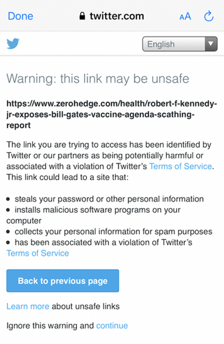Image resolution: width=224 pixels, height=344 pixels.
Task: Open Terms of Service link in the paragraph
Action: click(x=180, y=166)
